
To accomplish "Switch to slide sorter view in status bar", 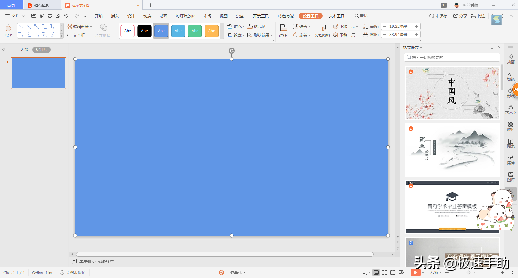I will (x=385, y=273).
